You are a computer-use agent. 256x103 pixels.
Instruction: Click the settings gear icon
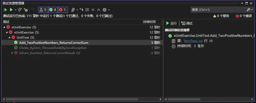tap(105, 10)
